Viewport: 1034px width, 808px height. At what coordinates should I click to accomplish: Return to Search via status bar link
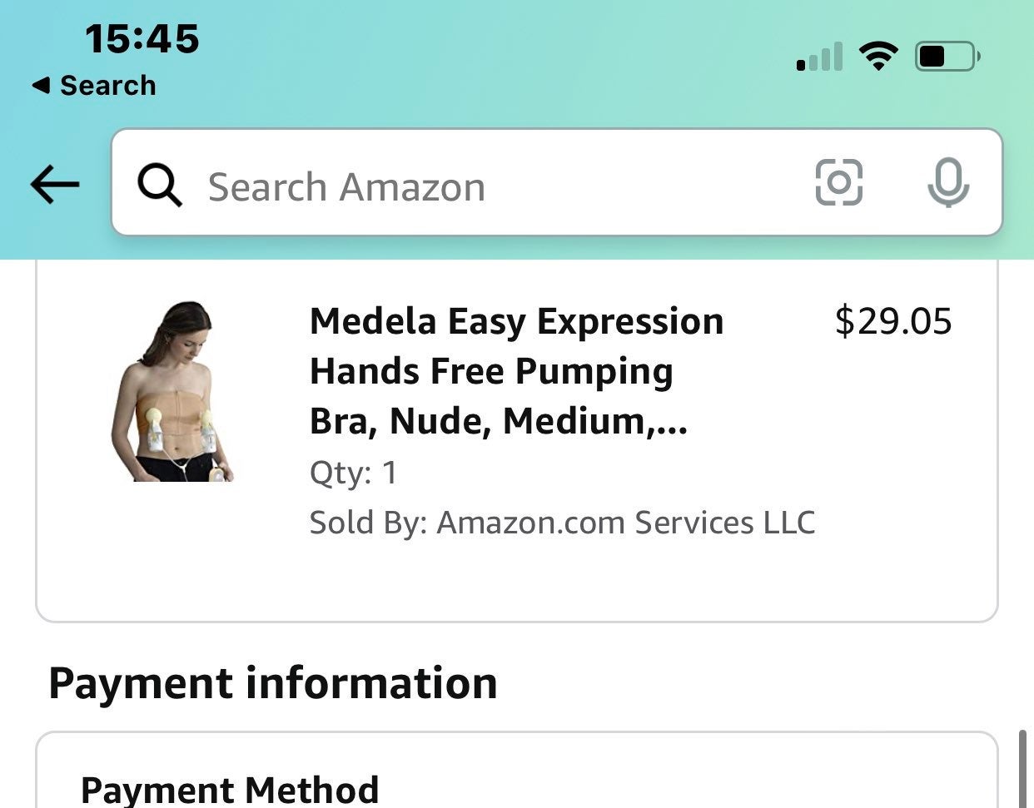click(x=93, y=85)
